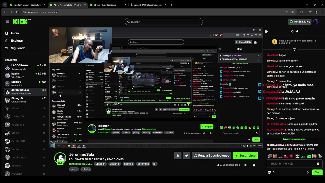This screenshot has height=183, width=325.
Task: Click in the Buscar search field
Action: (x=164, y=22)
